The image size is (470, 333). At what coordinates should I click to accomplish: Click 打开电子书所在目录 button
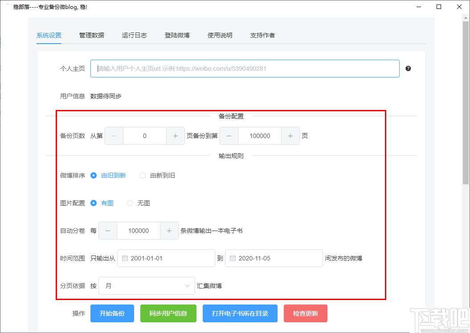(240, 313)
